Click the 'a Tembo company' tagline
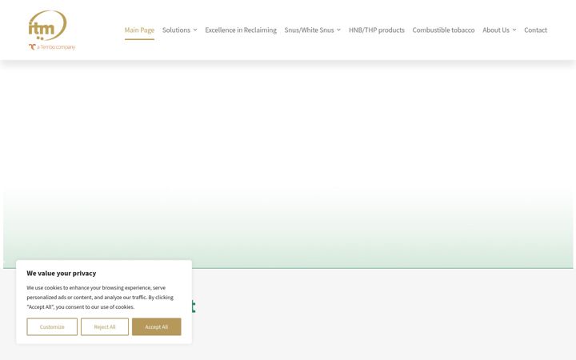 (52, 47)
